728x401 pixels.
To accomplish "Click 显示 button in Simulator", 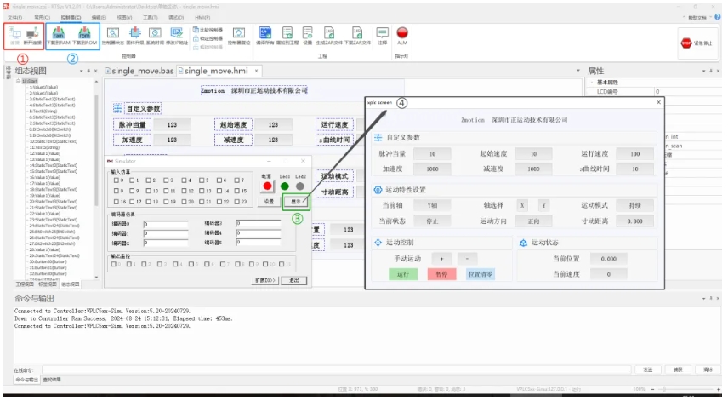I will pos(296,202).
